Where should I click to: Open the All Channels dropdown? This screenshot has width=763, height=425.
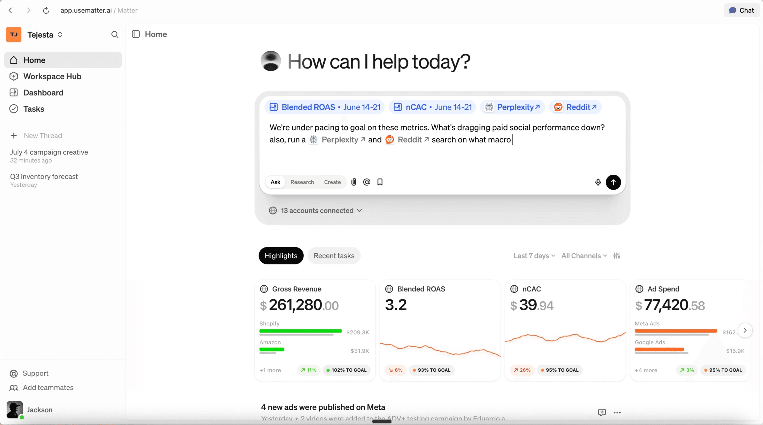[x=584, y=256]
